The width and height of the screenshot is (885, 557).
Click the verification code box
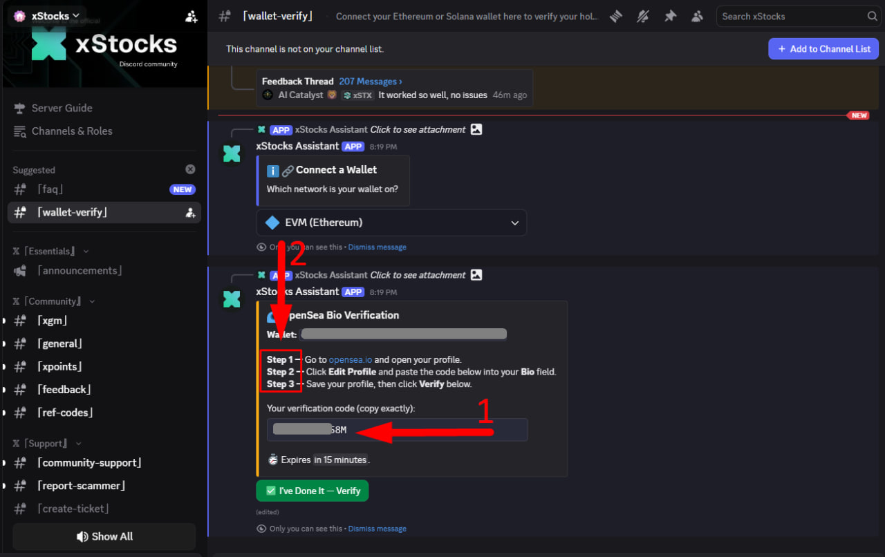(x=398, y=430)
